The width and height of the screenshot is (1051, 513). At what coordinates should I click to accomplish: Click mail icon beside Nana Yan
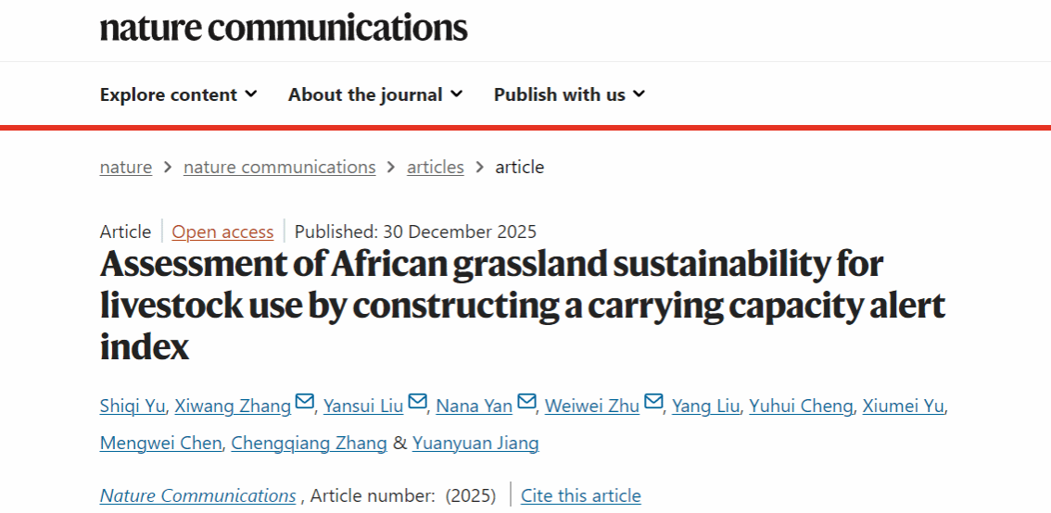(x=526, y=403)
